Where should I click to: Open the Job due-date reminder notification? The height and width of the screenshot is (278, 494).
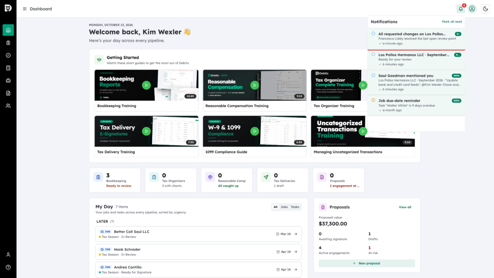point(416,105)
